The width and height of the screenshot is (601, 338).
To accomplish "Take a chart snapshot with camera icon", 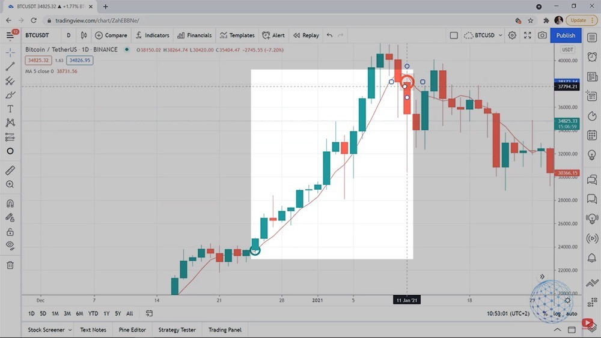I will click(542, 35).
